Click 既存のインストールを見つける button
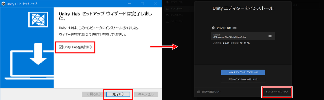This screenshot has height=100, width=324. pos(243,80)
